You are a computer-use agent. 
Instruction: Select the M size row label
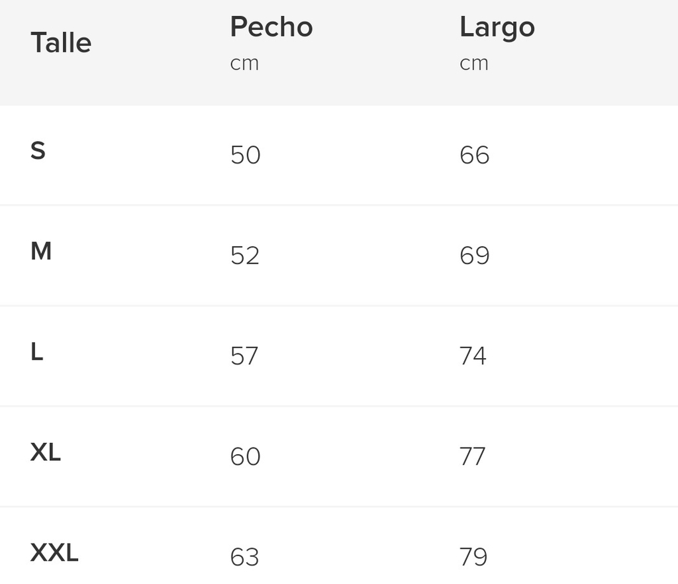[x=41, y=251]
